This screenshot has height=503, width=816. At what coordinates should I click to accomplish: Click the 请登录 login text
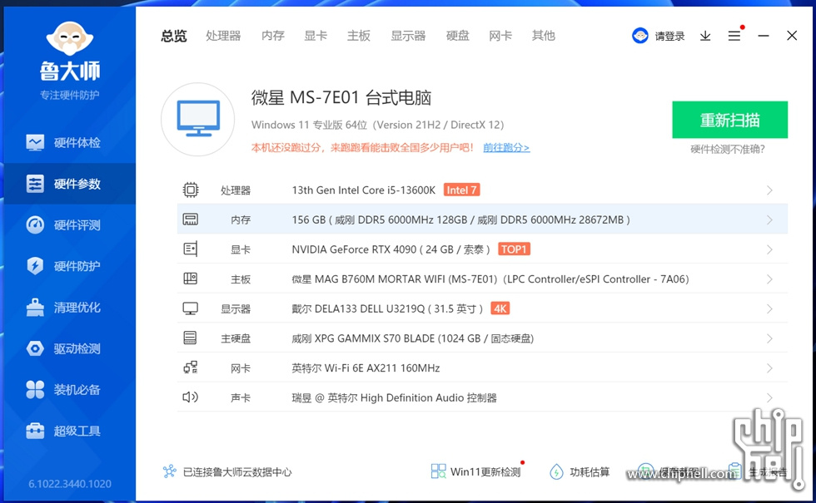tap(669, 36)
